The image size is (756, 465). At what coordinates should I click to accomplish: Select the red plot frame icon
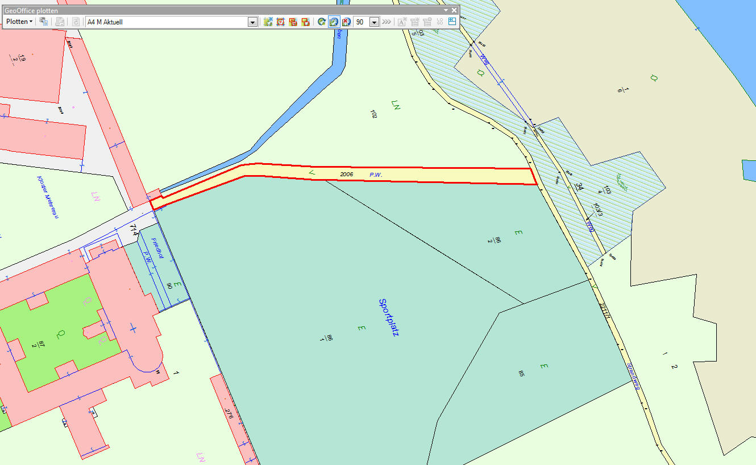click(x=280, y=22)
